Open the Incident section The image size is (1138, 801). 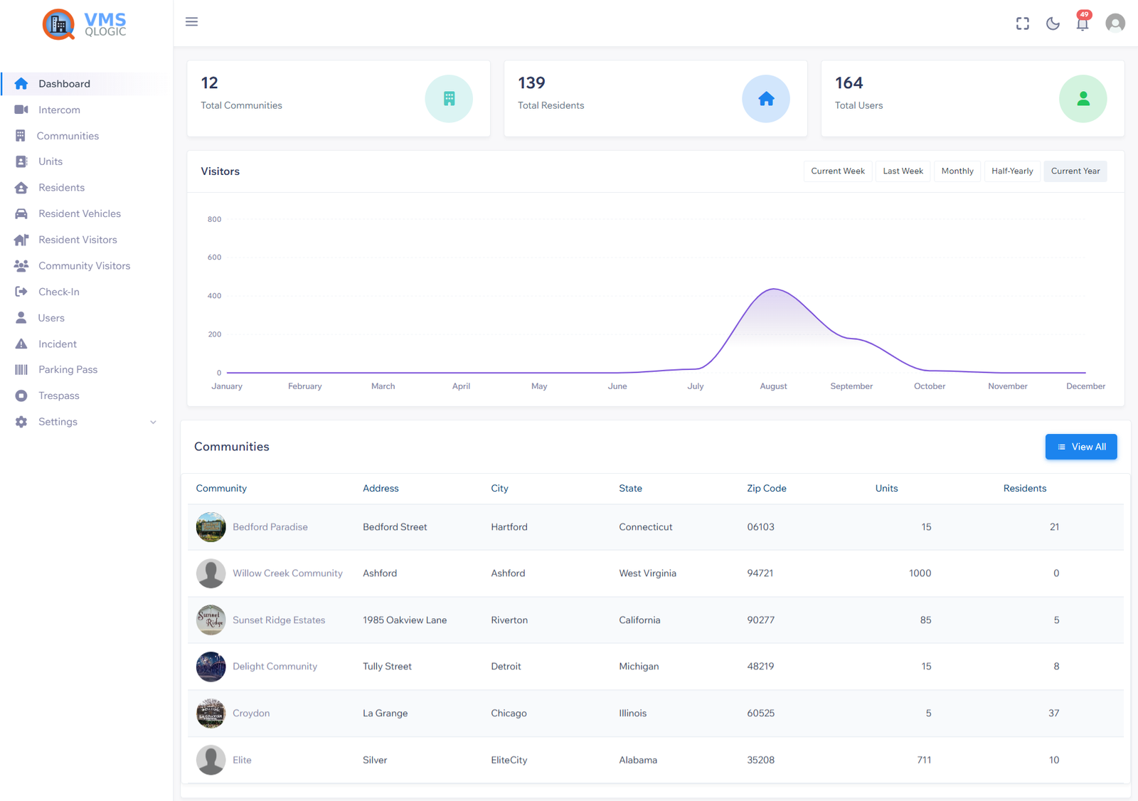(57, 344)
